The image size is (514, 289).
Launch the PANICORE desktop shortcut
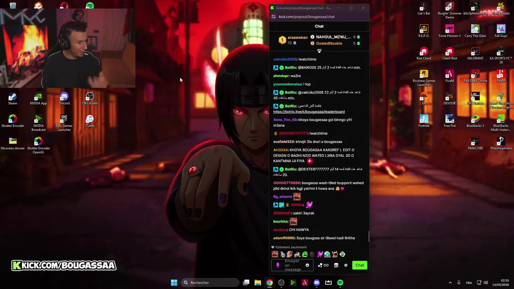point(475,144)
